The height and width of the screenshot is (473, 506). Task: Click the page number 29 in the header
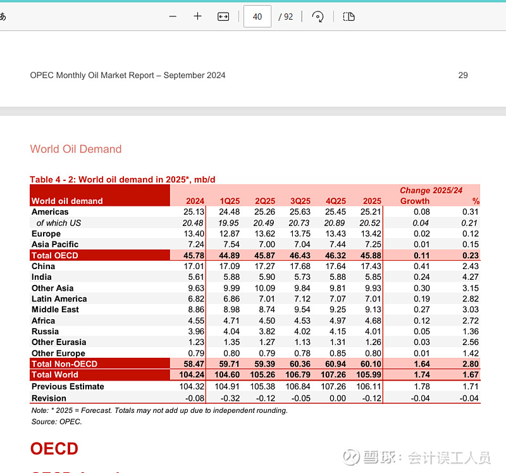463,75
